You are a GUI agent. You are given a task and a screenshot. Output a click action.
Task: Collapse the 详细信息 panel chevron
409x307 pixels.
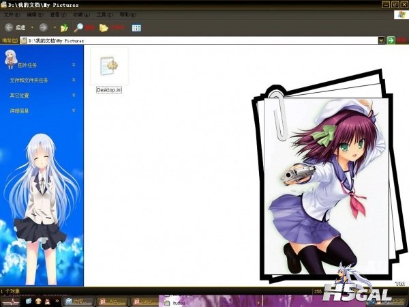[x=74, y=110]
